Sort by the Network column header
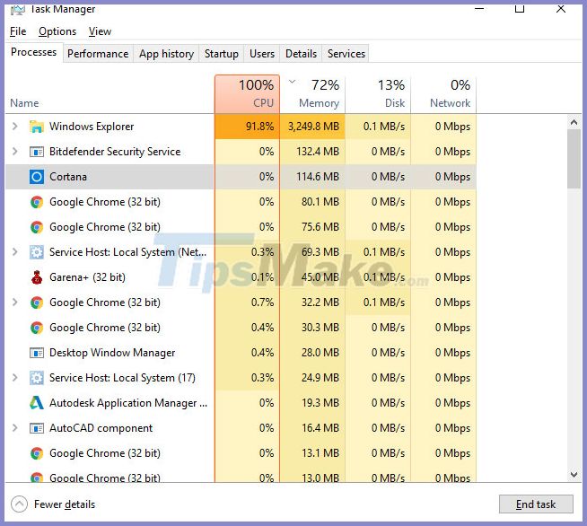 (x=443, y=94)
